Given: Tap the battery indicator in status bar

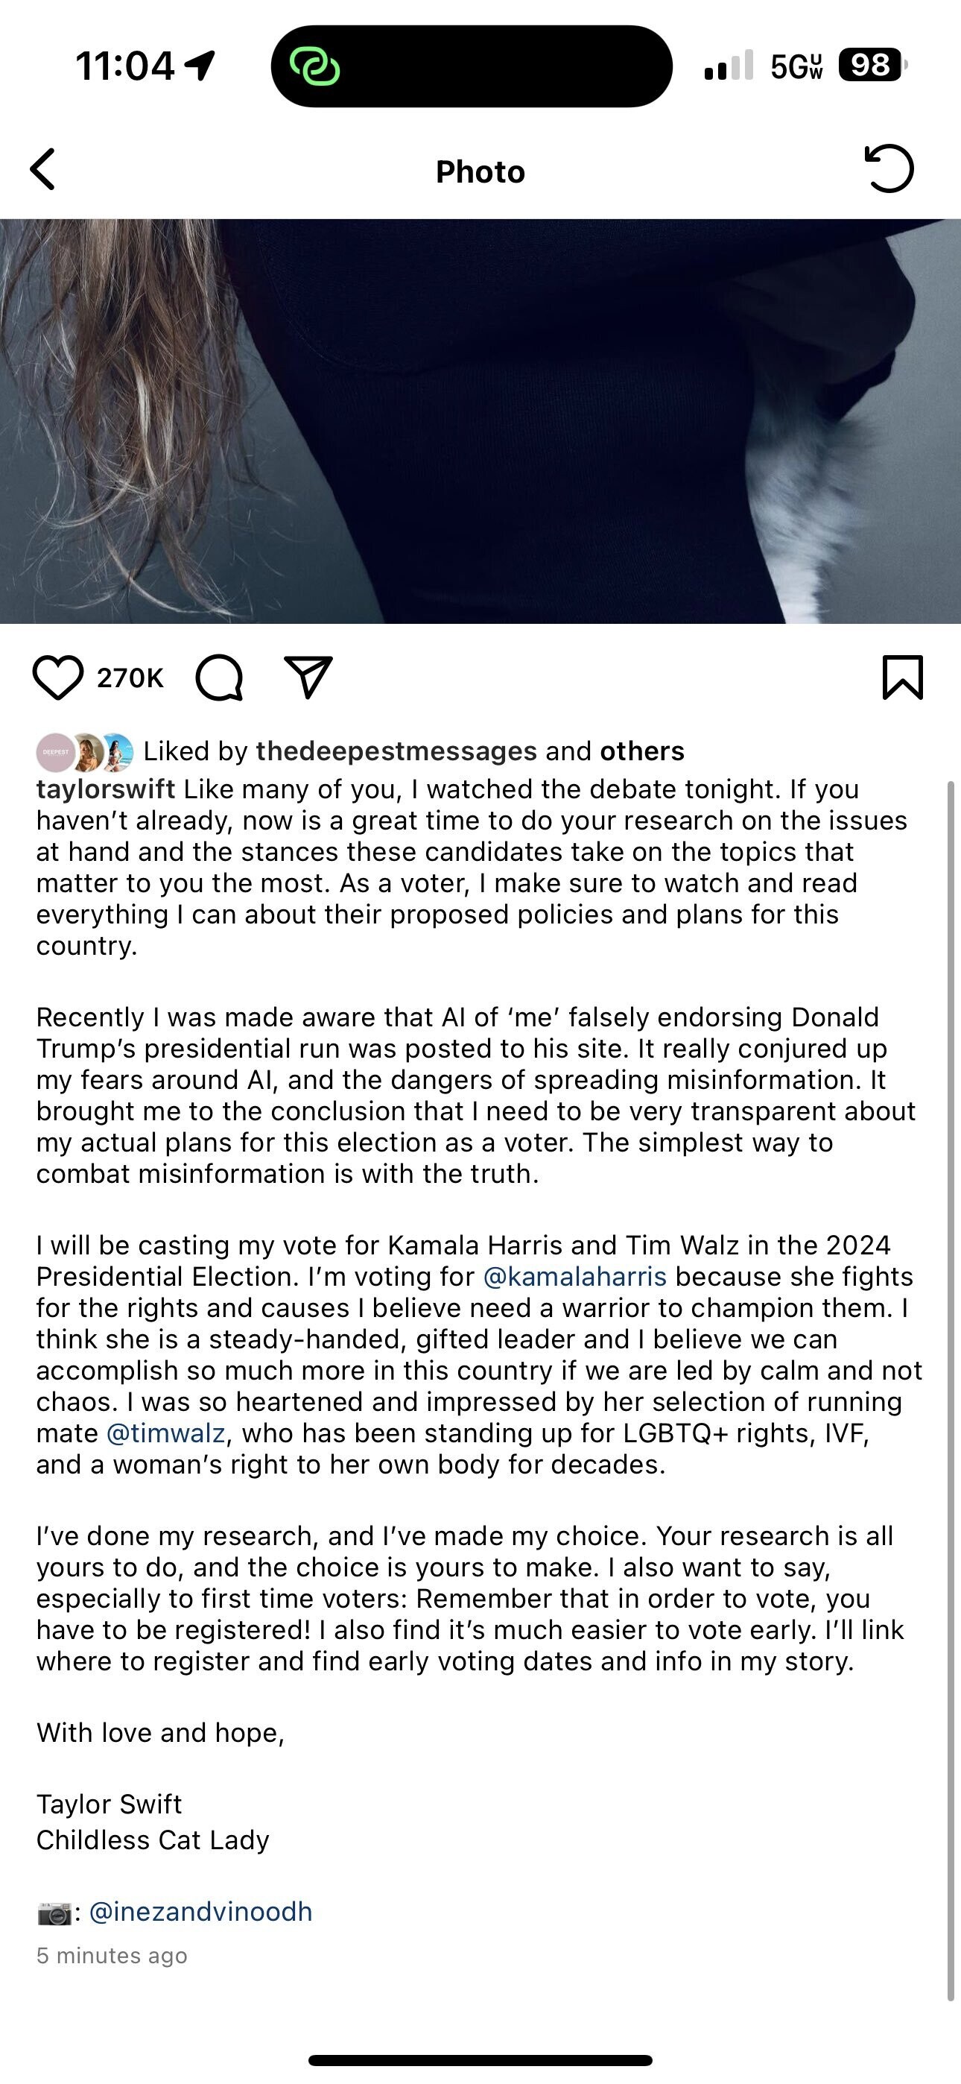Looking at the screenshot, I should coord(872,66).
